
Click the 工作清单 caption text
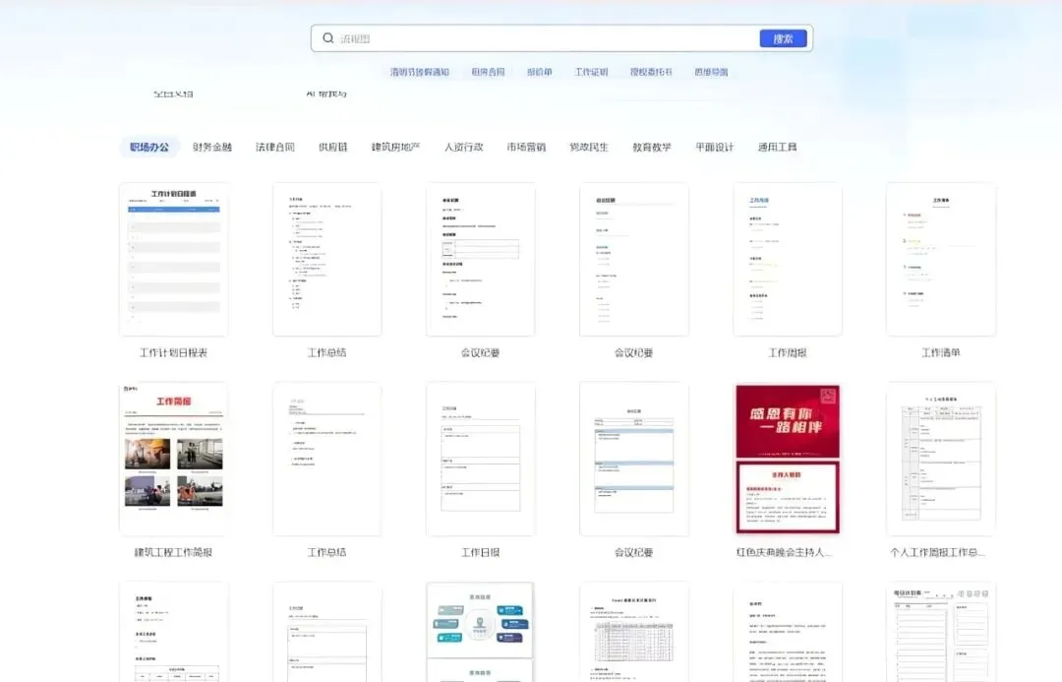coord(941,352)
